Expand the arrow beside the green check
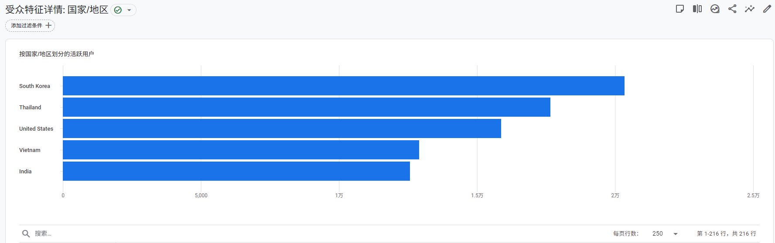 pyautogui.click(x=129, y=10)
